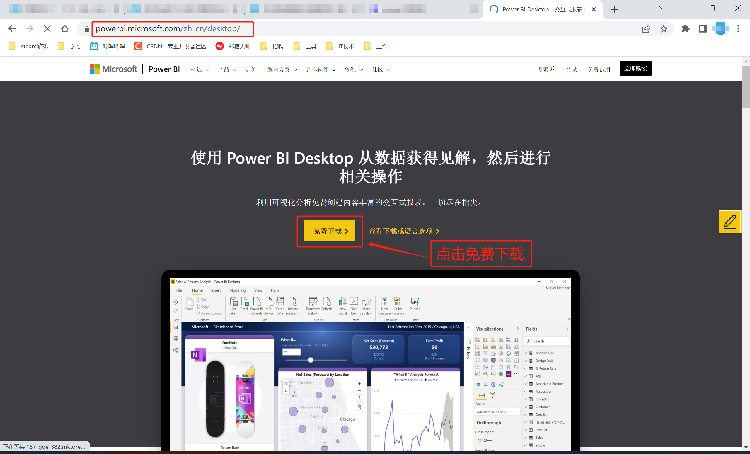Open the browser side panel icon
The width and height of the screenshot is (750, 454).
point(703,29)
